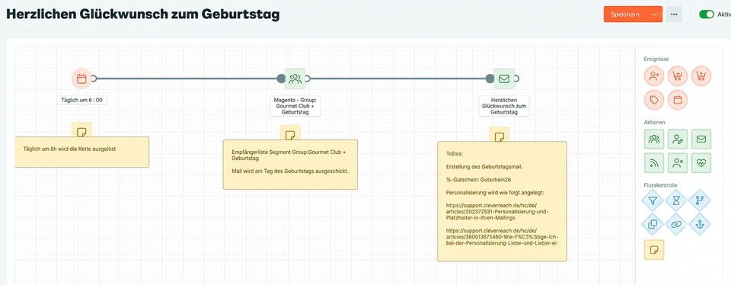Click the Flusskontrolle section heading
This screenshot has width=731, height=285.
click(x=660, y=185)
